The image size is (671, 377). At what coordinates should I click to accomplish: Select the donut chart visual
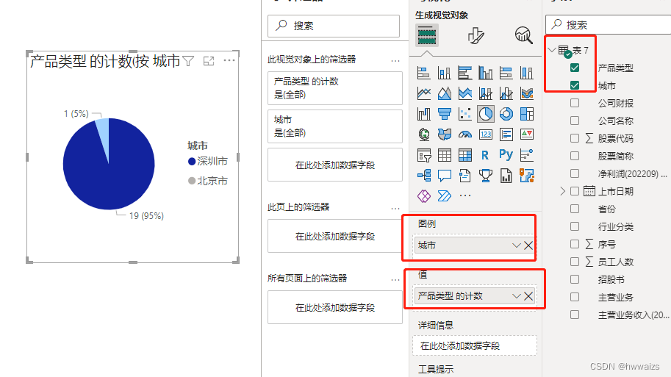[506, 114]
